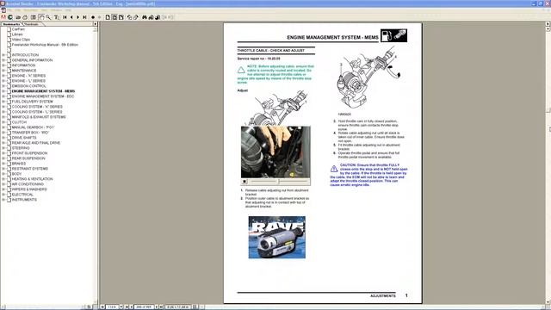The image size is (551, 310).
Task: Expand ENGINE MANAGEMENT SYSTEM - MEMS bookmark
Action: point(3,91)
